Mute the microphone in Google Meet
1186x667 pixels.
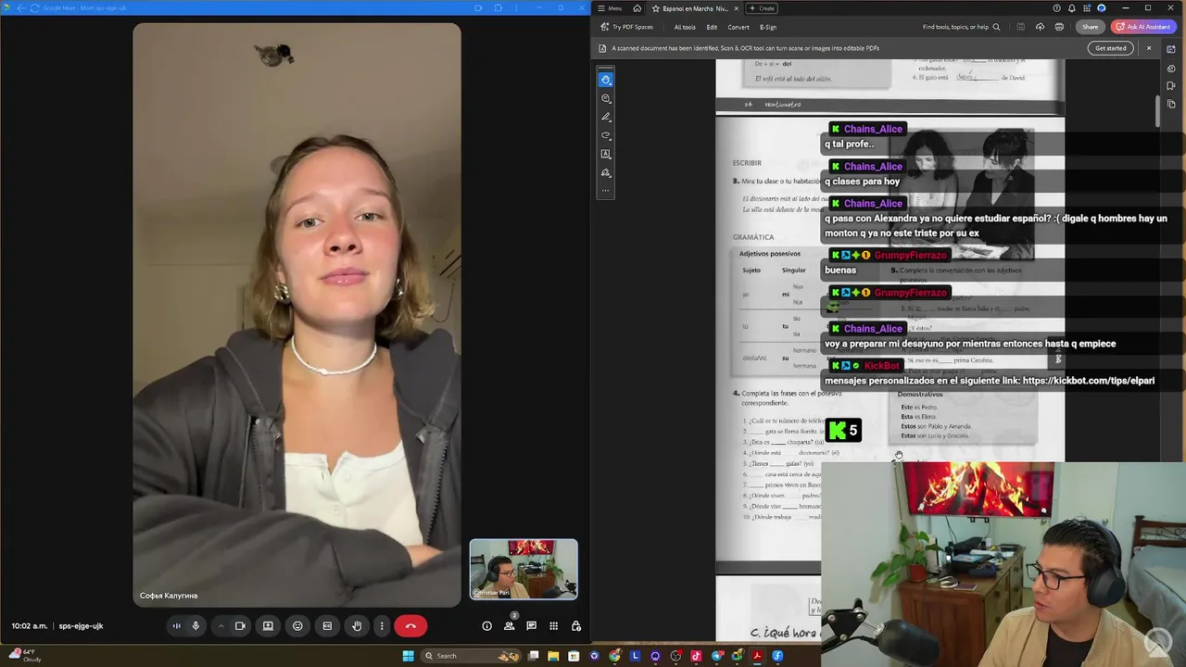point(196,626)
